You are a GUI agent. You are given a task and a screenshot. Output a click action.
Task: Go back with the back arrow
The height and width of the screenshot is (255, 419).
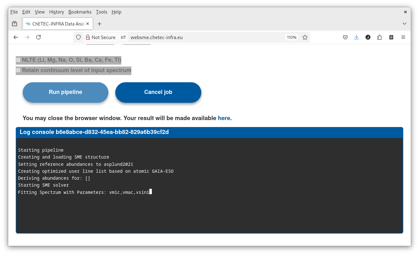click(x=16, y=37)
